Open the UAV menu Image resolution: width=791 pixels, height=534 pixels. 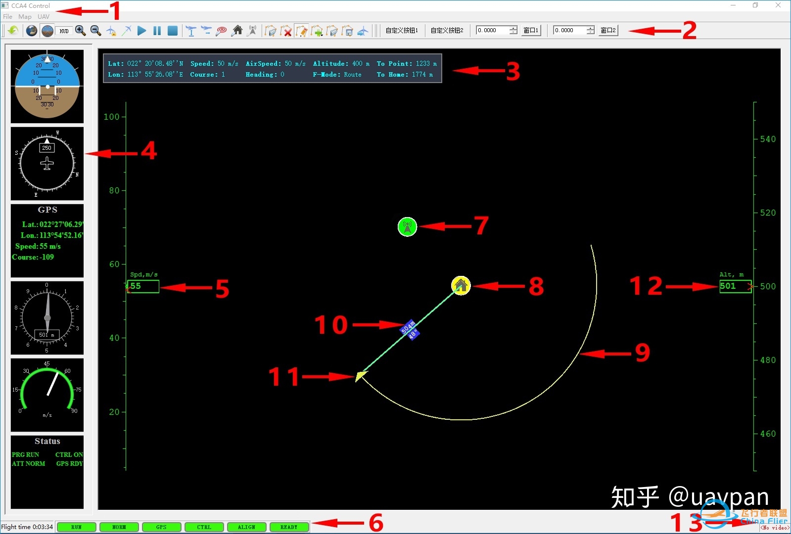[44, 16]
